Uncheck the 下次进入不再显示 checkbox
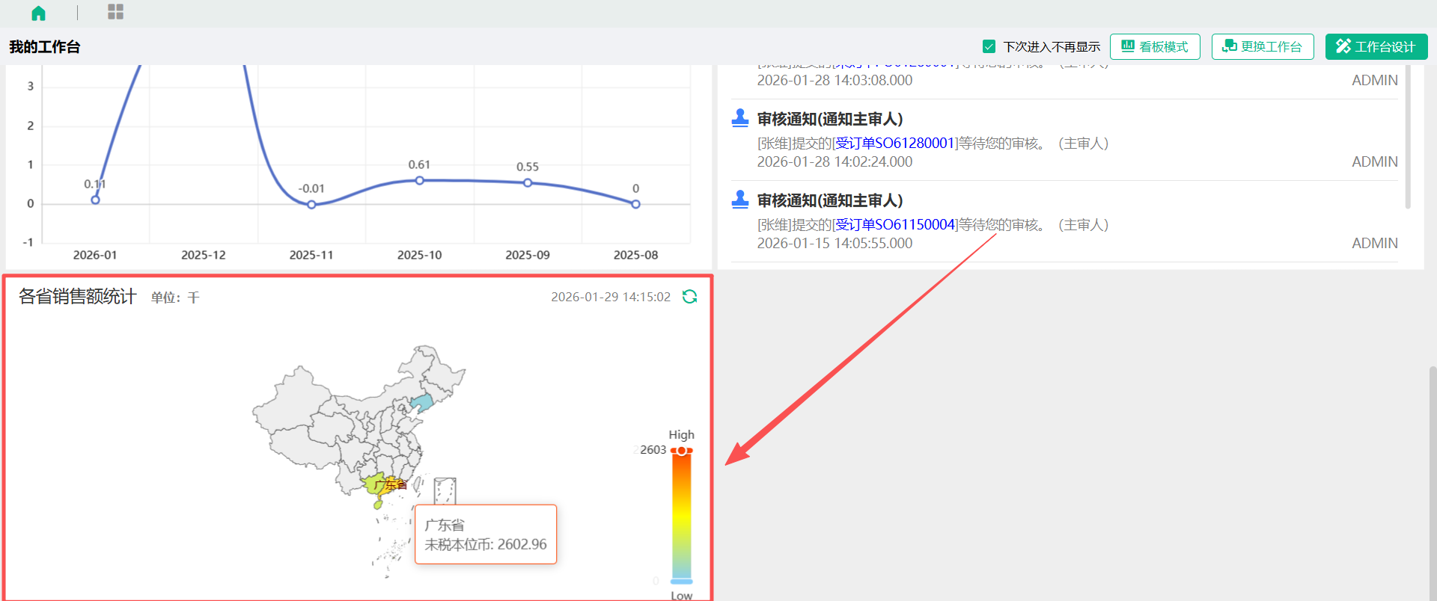The height and width of the screenshot is (601, 1437). 989,46
